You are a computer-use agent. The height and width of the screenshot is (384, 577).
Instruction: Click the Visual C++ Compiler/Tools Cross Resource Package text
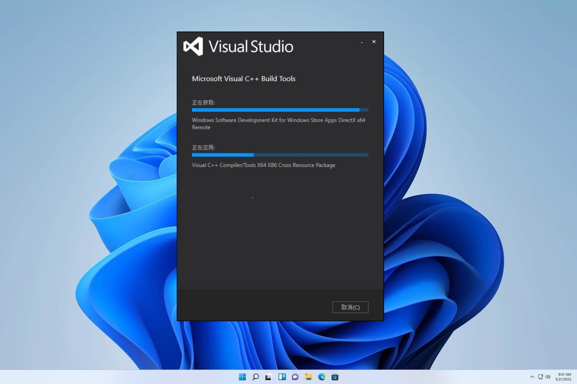264,165
